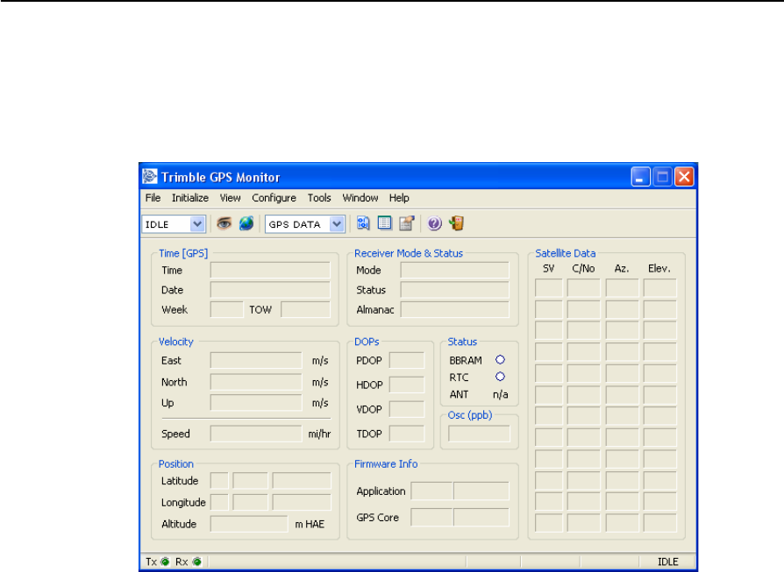Screen dimensions: 784x572
Task: Click the Speed field
Action: [x=256, y=434]
